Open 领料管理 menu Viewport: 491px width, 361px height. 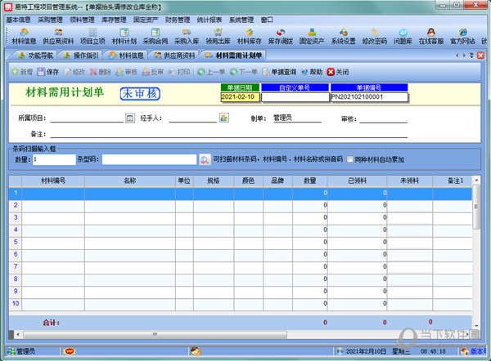click(82, 20)
